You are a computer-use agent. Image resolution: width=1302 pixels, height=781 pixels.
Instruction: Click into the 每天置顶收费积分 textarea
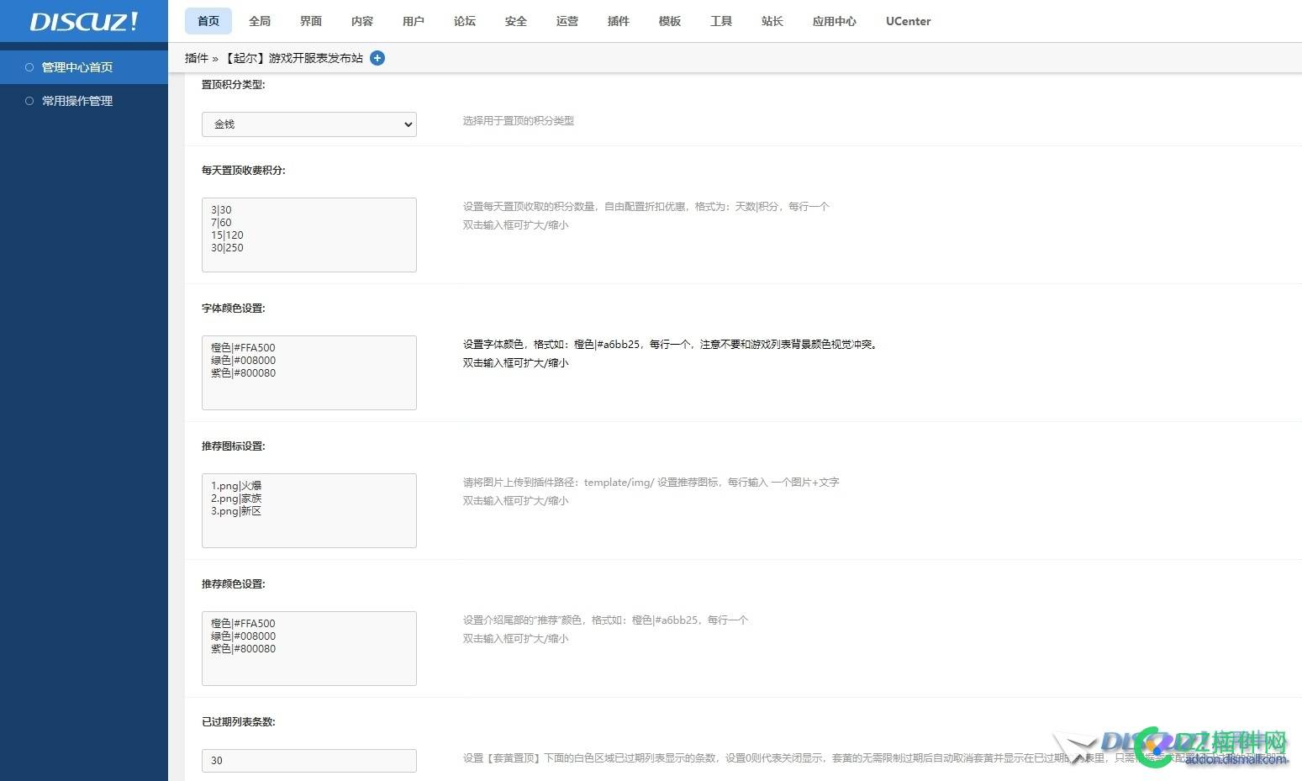[309, 235]
